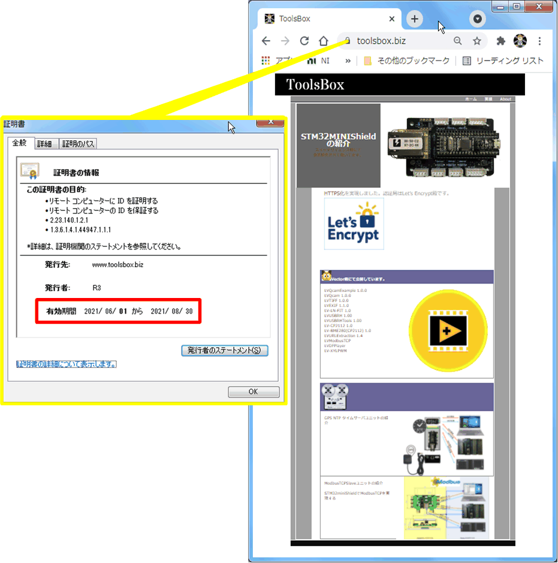Screen dimensions: 558x563
Task: Click Chrome's forward arrow icon
Action: pyautogui.click(x=285, y=41)
